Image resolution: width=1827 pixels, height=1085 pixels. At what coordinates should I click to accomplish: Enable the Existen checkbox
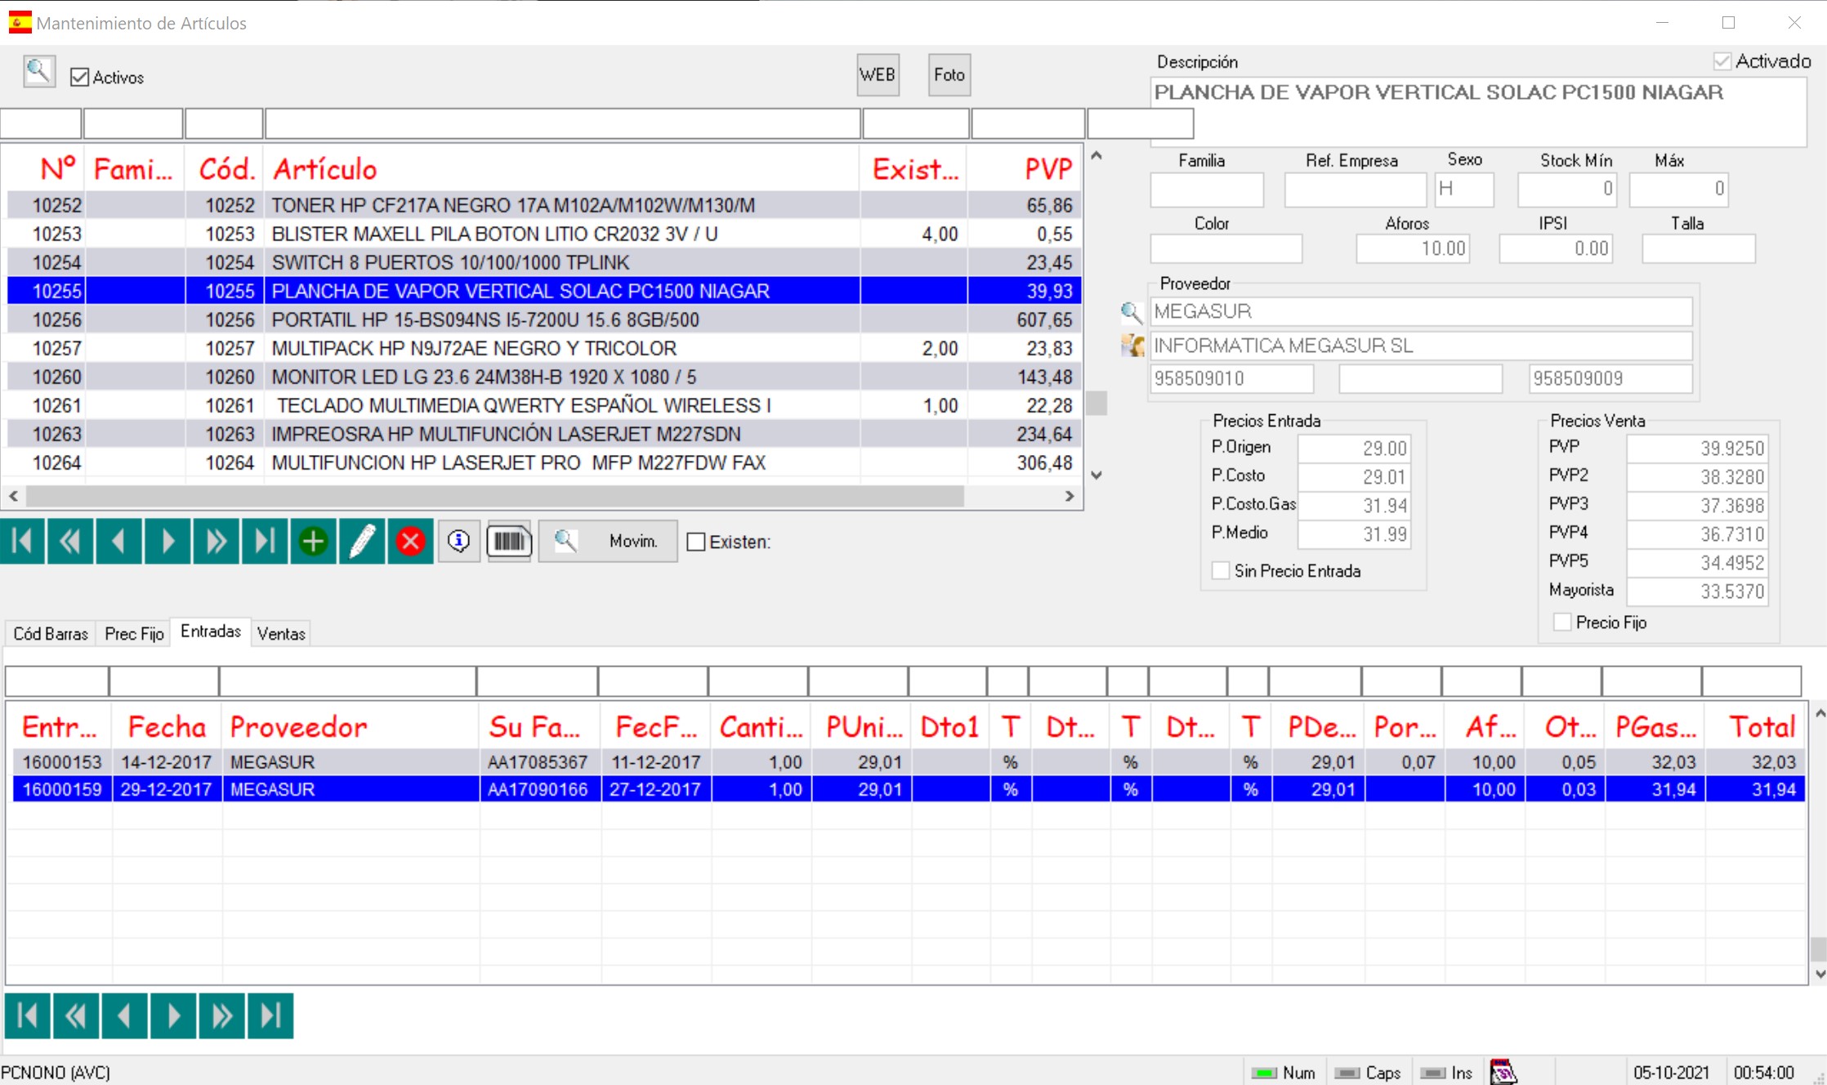point(696,542)
